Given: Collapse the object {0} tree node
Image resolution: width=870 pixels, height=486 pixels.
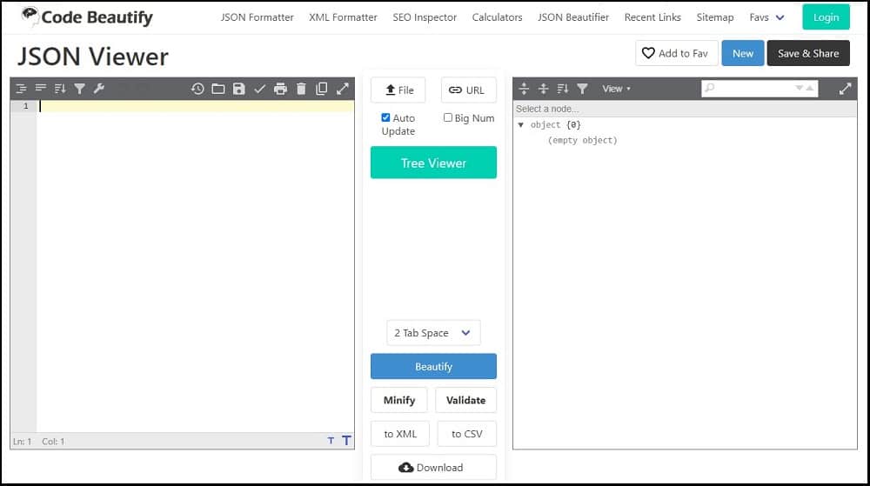Looking at the screenshot, I should coord(520,124).
